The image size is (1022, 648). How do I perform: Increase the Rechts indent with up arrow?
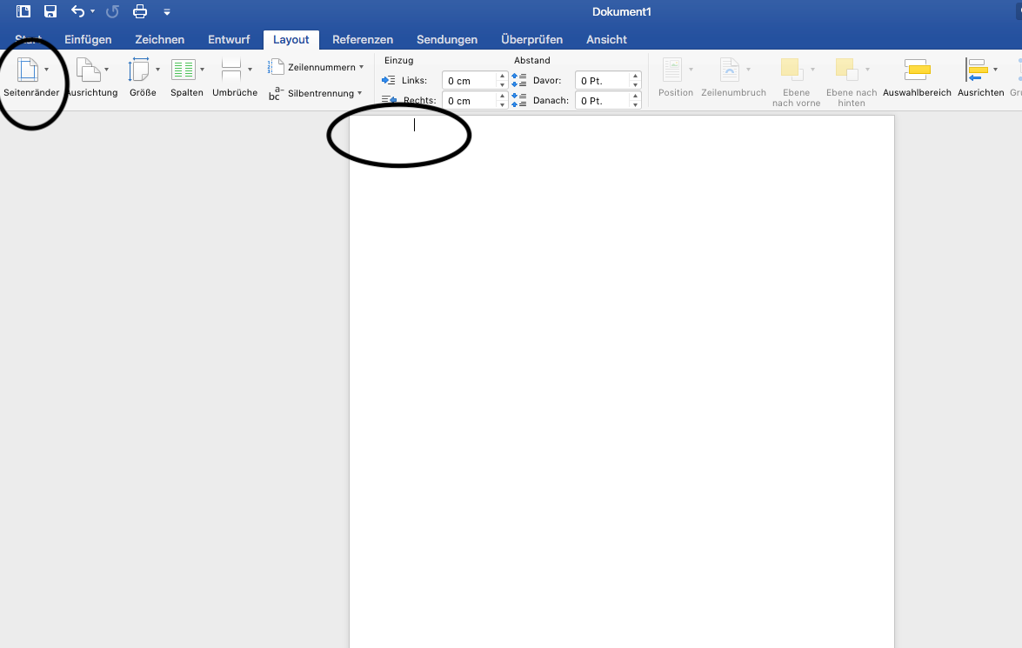[502, 97]
